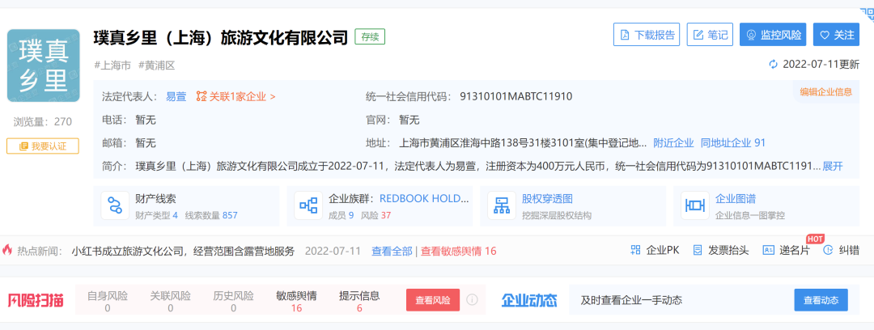Click the 监控风险 button

[774, 35]
